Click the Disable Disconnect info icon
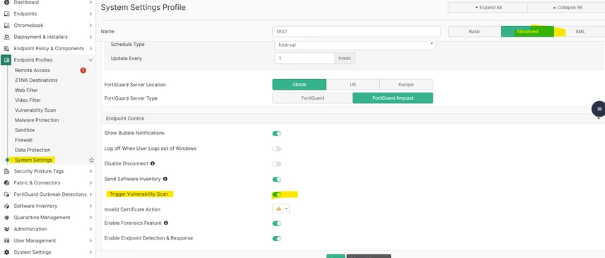Screen dimensions: 605x258 (153, 163)
